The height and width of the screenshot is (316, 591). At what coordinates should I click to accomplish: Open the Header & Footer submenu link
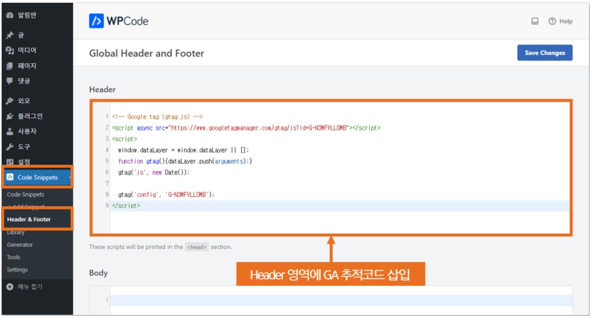click(x=29, y=219)
